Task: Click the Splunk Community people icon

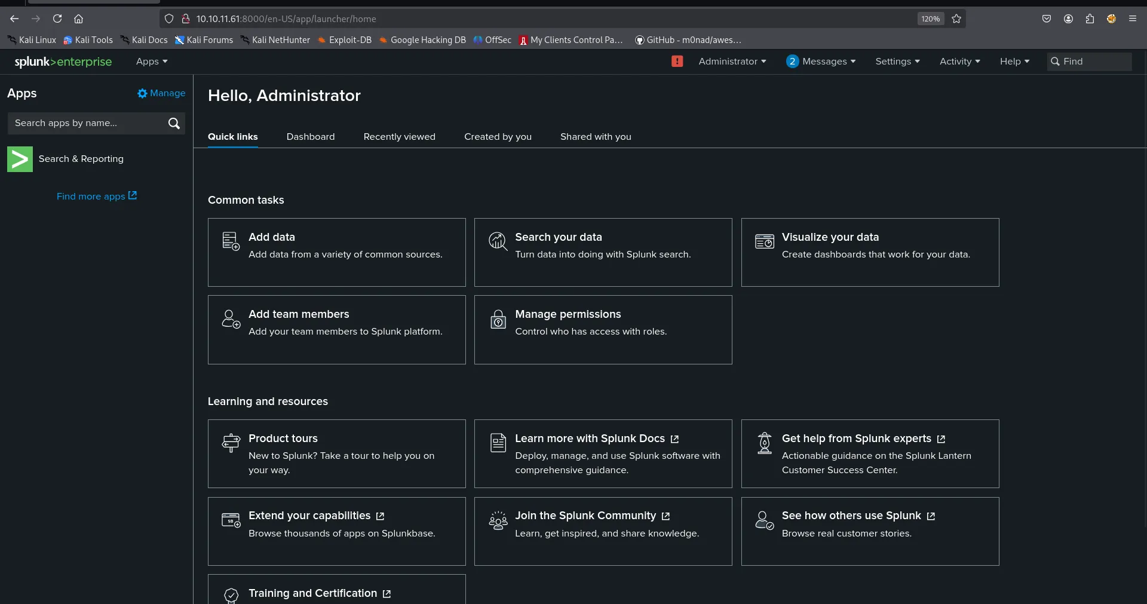Action: coord(498,520)
